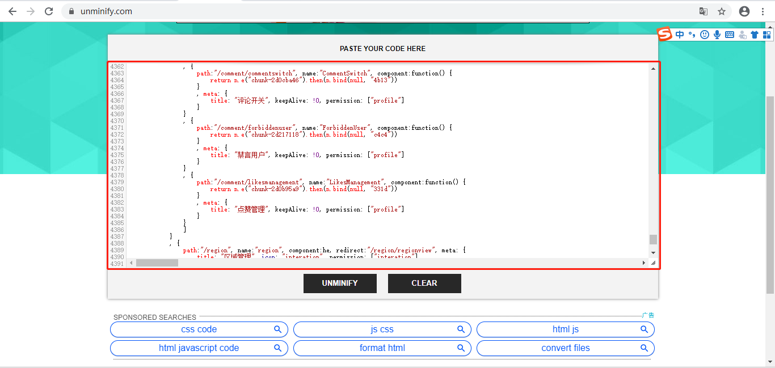The image size is (775, 368).
Task: Click the code area horizontal scroll thumb
Action: pyautogui.click(x=157, y=263)
